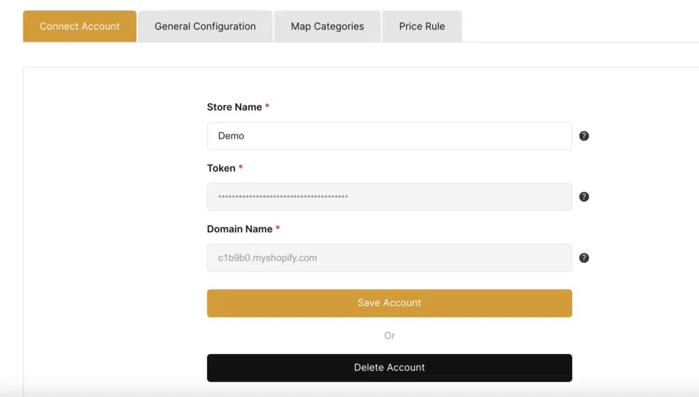Viewport: 699px width, 397px height.
Task: Click the 'Domain Name' field label
Action: (240, 229)
